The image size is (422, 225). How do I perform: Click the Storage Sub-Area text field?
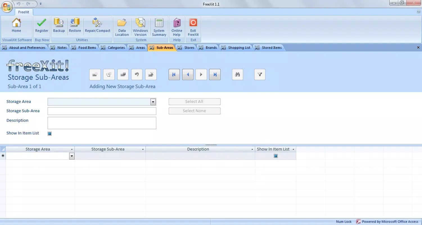102,111
